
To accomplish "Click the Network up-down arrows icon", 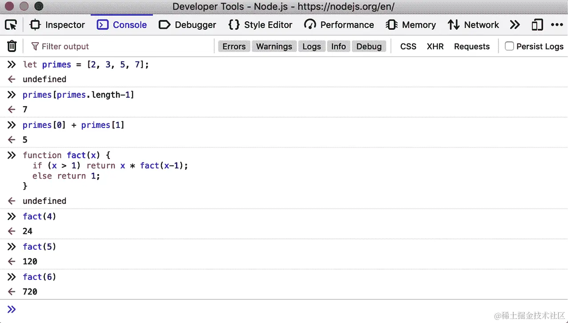I will point(453,25).
